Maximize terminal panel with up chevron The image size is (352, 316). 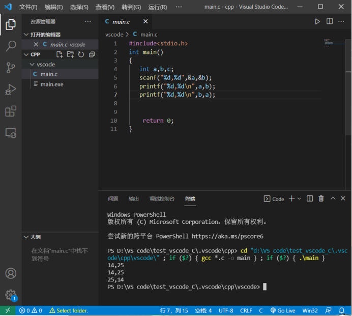coord(333,198)
